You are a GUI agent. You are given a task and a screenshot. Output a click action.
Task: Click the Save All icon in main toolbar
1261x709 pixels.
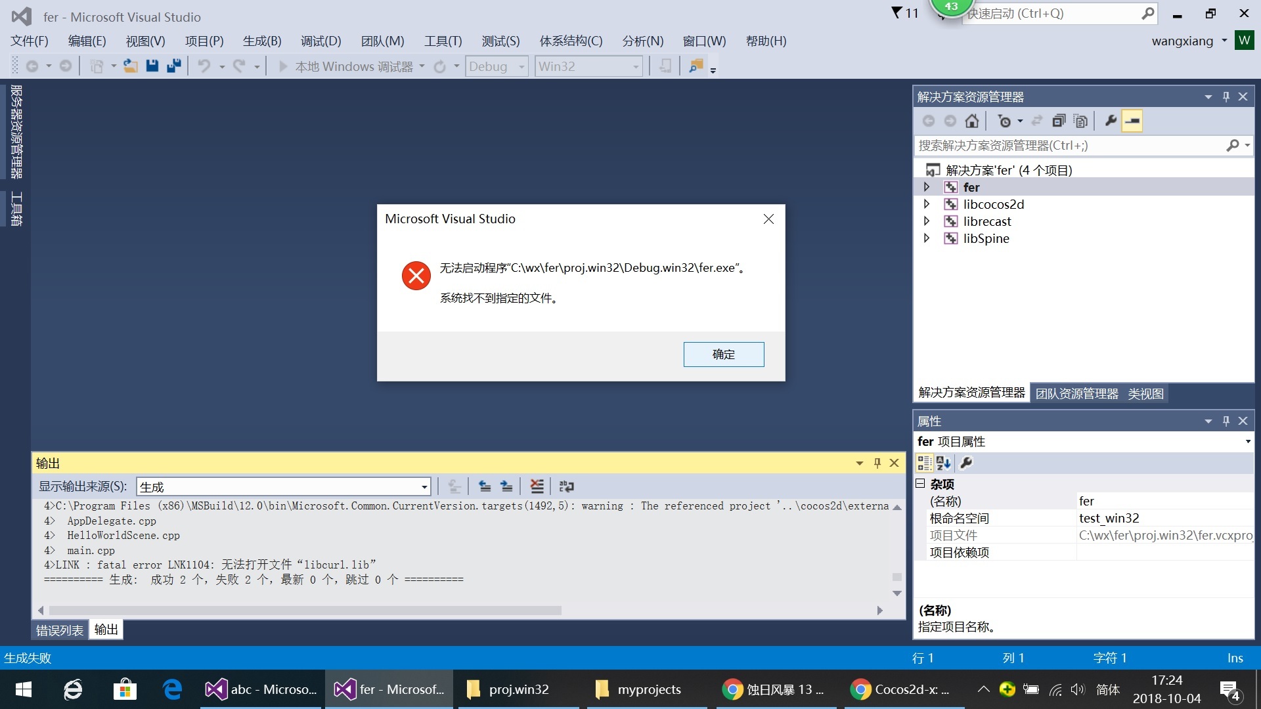173,66
